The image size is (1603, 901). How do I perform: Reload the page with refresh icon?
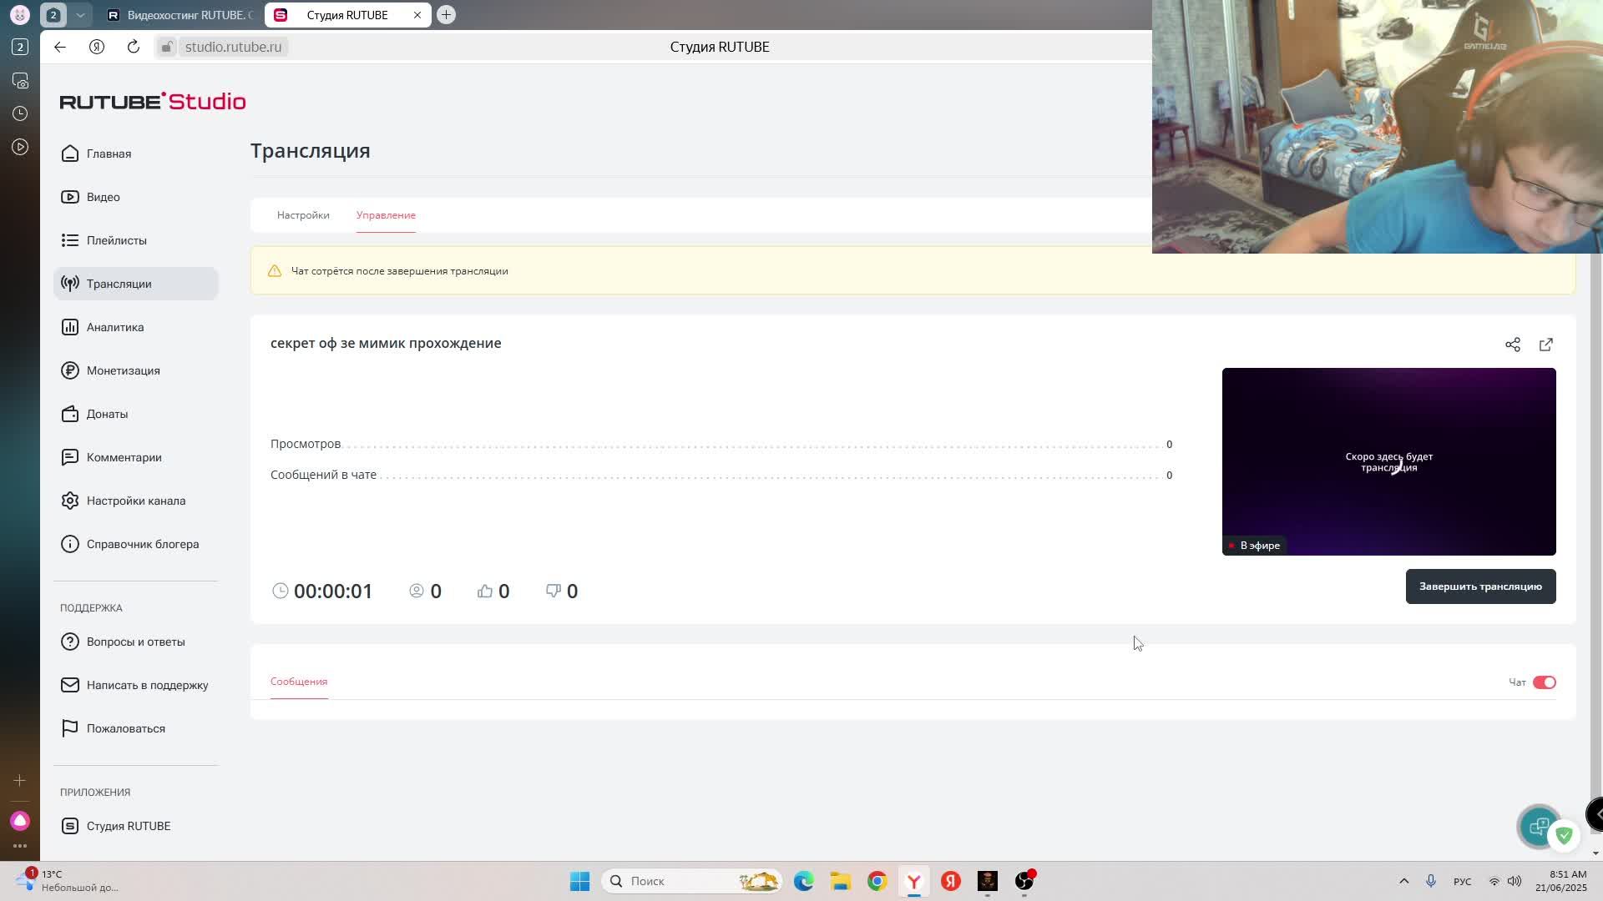pos(133,47)
